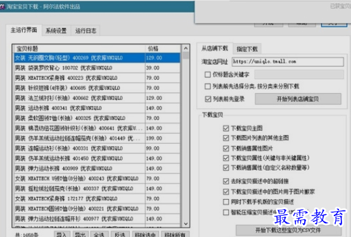351x237 pixels.
Task: Click the 移除所有 button
Action: [175, 234]
